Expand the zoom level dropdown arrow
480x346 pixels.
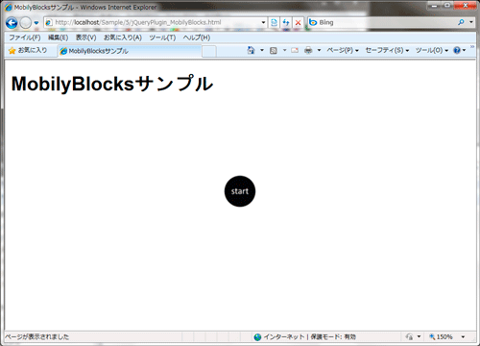463,337
